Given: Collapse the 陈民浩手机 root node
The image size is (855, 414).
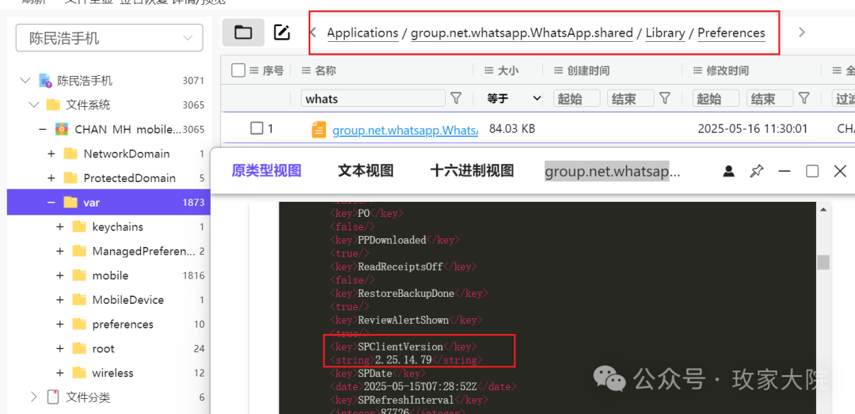Looking at the screenshot, I should point(25,81).
